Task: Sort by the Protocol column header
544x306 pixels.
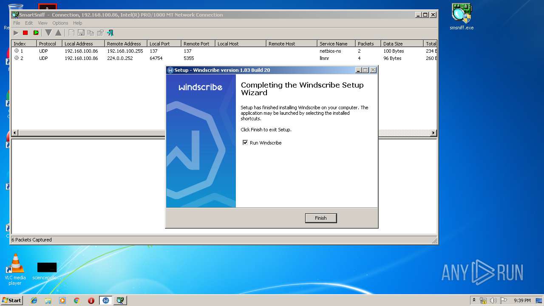Action: pyautogui.click(x=49, y=44)
